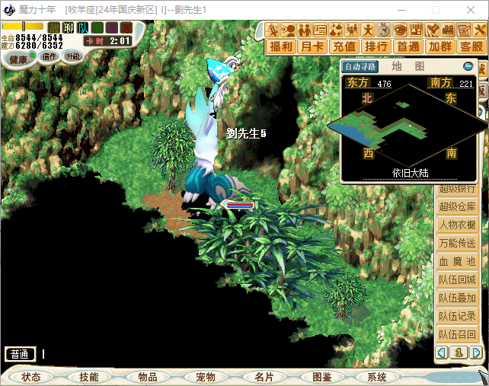Viewport: 489px width, 386px height.
Task: Click the 万能传送 universal teleport button
Action: [457, 243]
